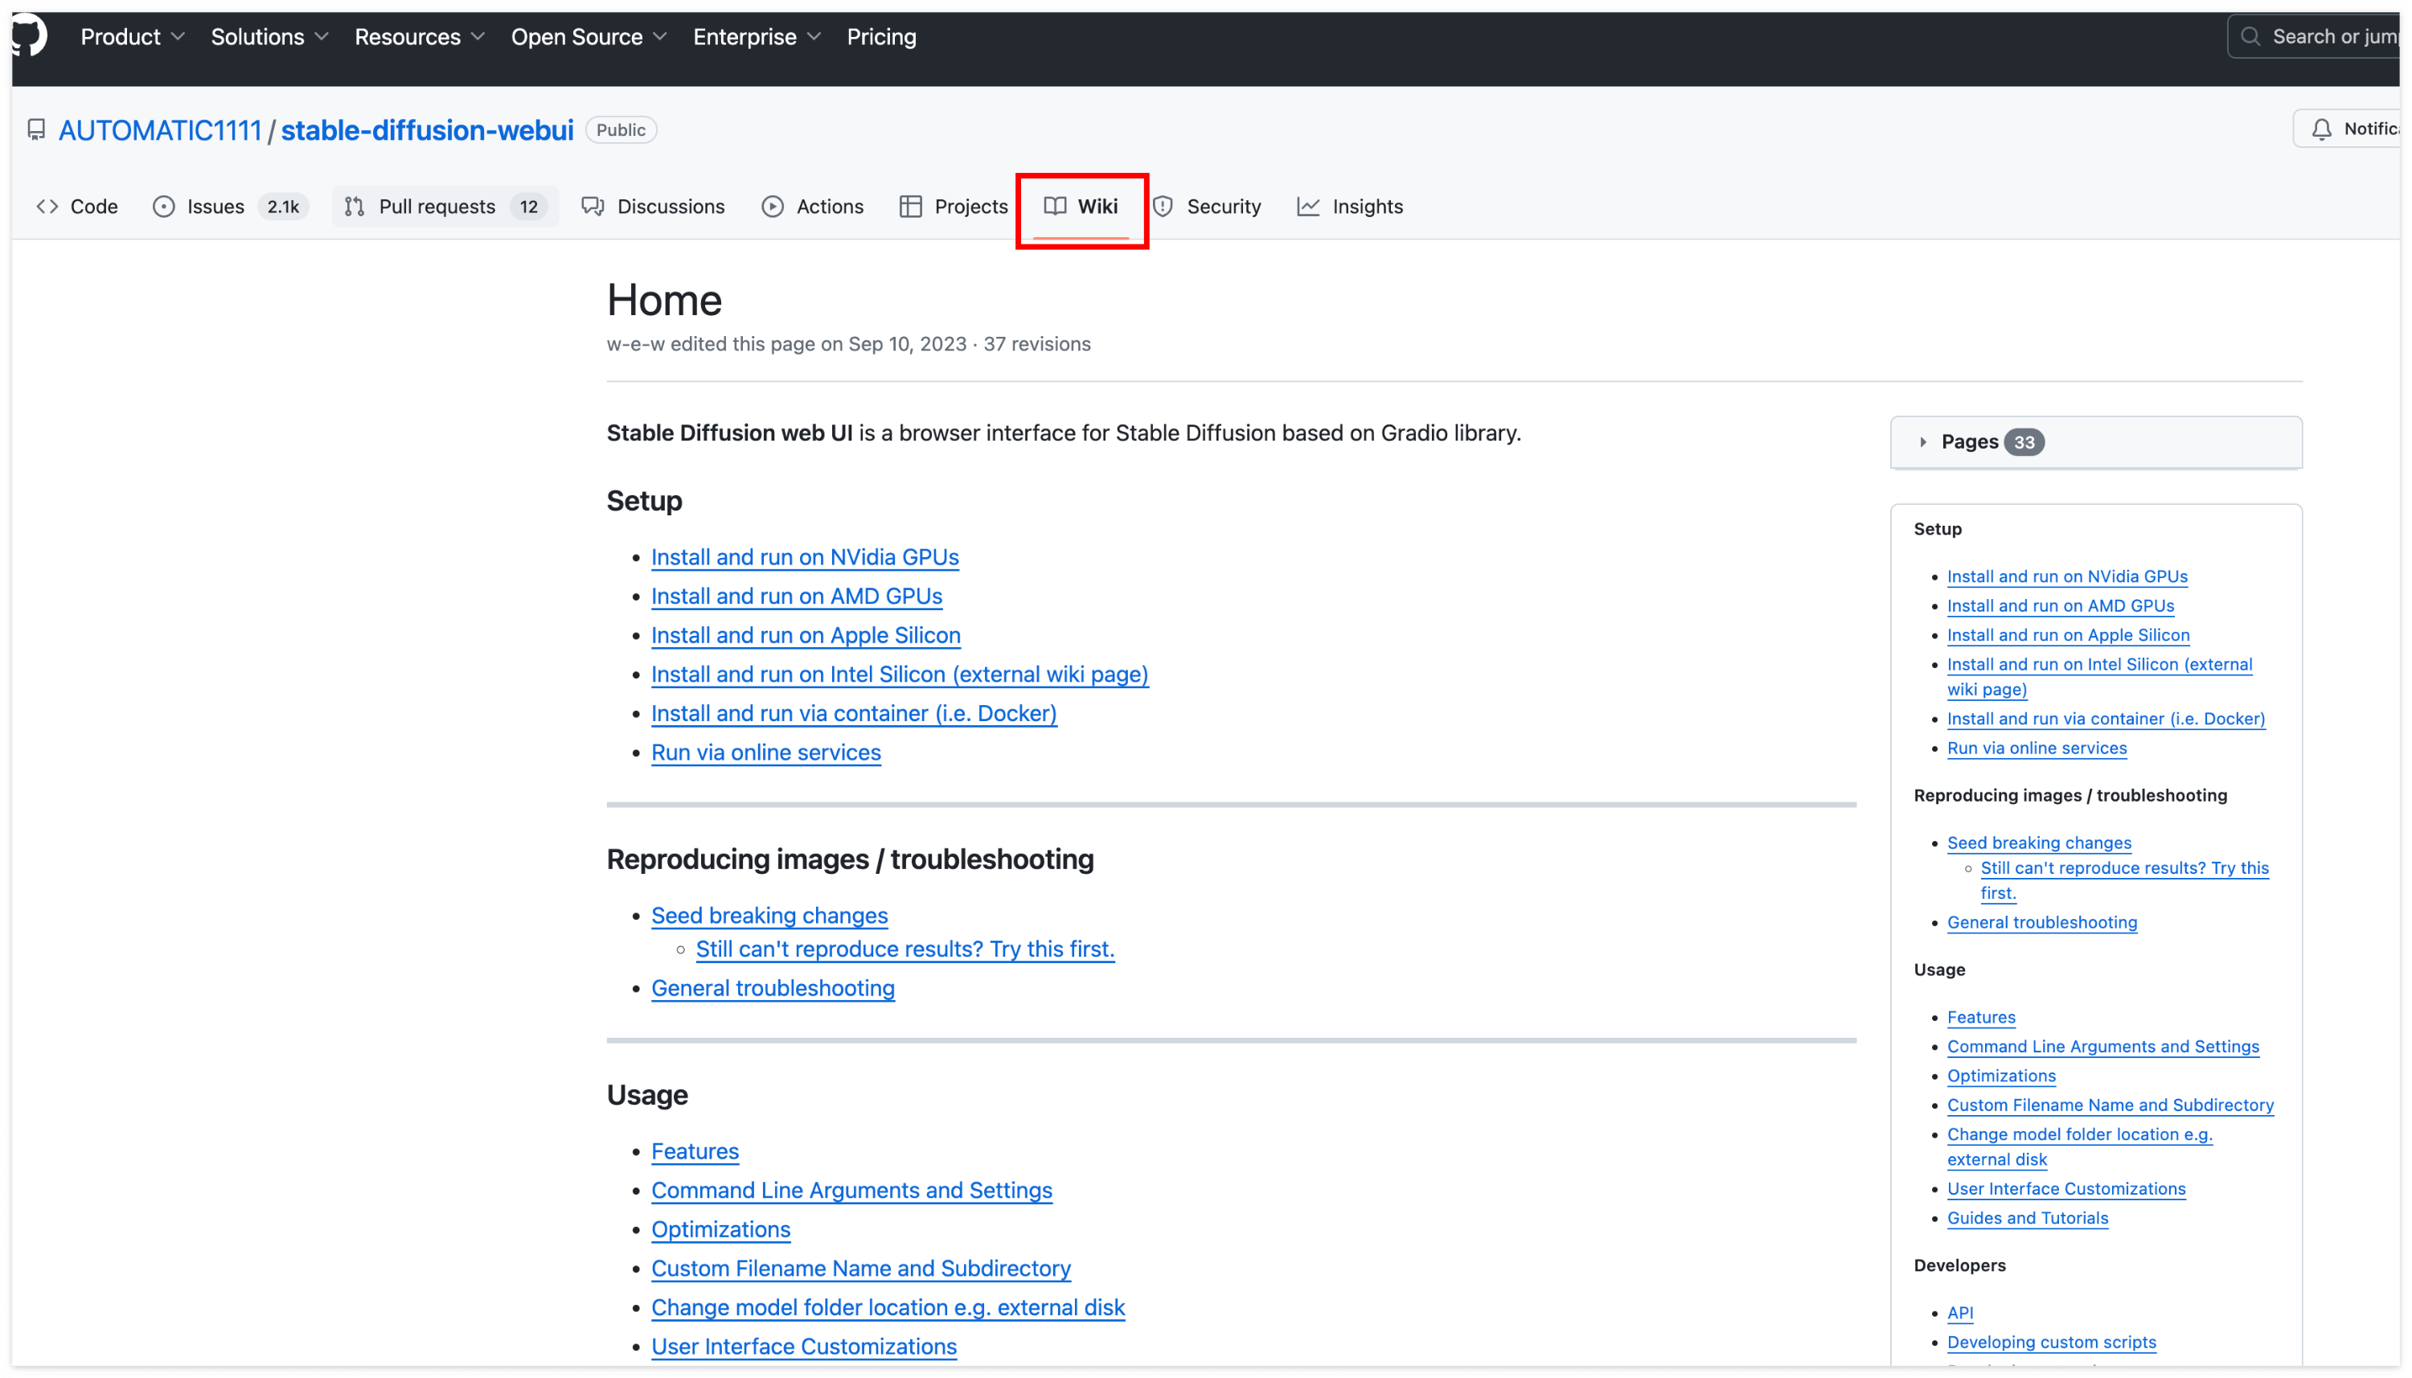The image size is (2412, 1378).
Task: Expand the Pages 33 disclosure triangle
Action: coord(1923,442)
